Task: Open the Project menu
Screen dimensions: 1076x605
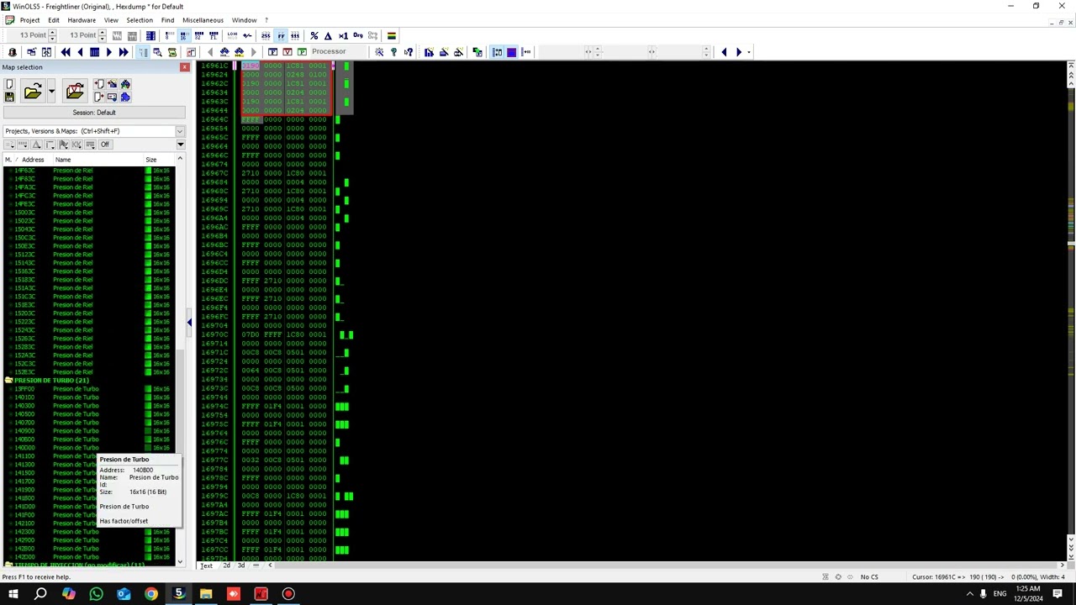Action: (x=29, y=20)
